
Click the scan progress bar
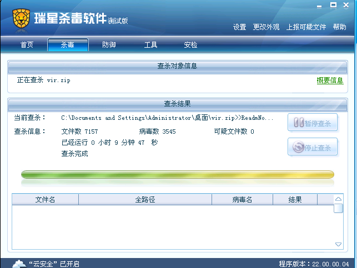pyautogui.click(x=178, y=174)
